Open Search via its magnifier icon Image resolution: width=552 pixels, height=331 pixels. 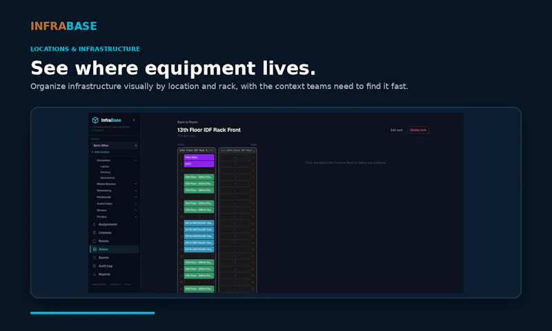coord(95,258)
